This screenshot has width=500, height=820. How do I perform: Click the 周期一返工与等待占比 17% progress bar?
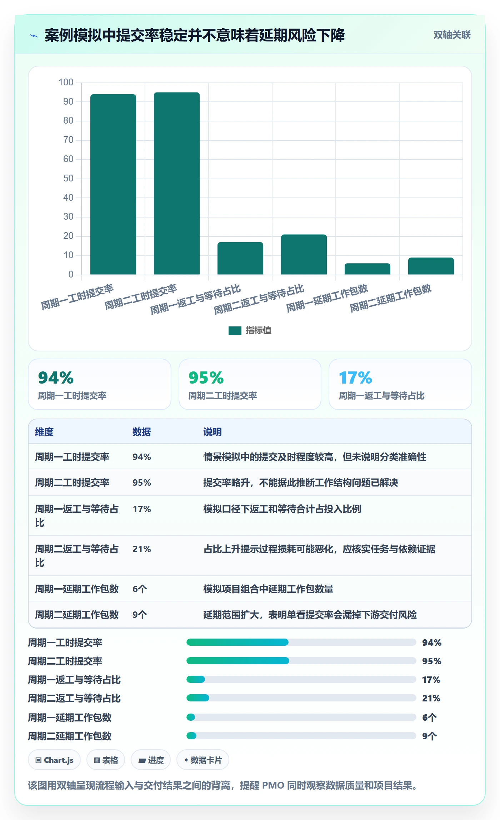(x=301, y=679)
